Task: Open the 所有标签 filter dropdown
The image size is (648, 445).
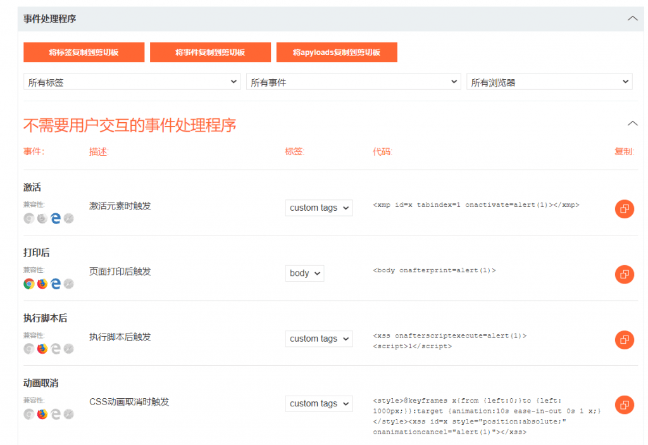Action: click(132, 82)
